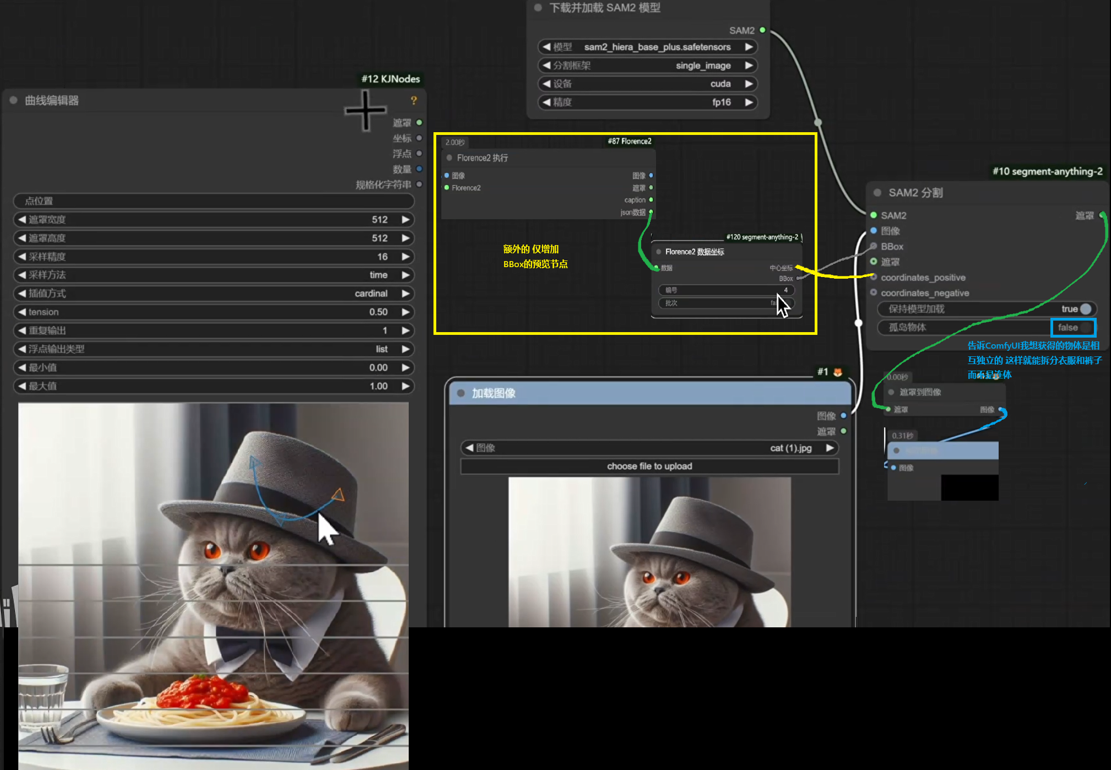Viewport: 1111px width, 770px height.
Task: Click the question mark help icon on 曲线编辑器
Action: (x=414, y=100)
